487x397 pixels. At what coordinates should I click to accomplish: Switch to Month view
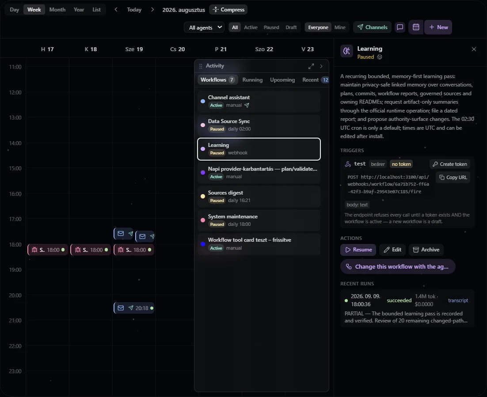[x=57, y=10]
